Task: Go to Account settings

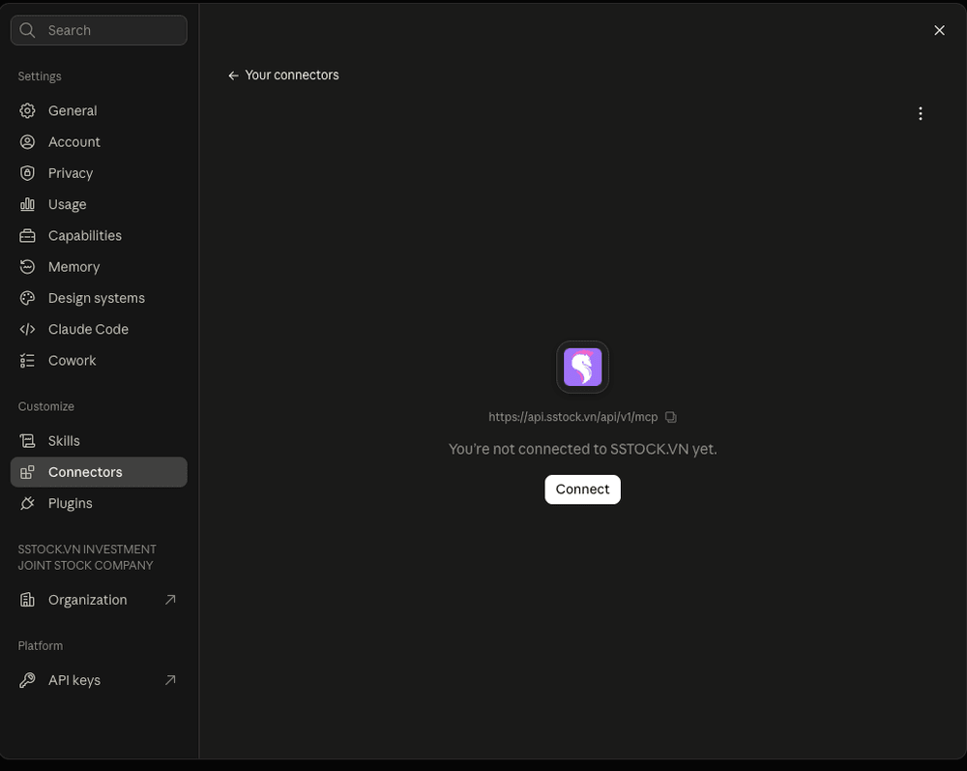Action: 99,142
